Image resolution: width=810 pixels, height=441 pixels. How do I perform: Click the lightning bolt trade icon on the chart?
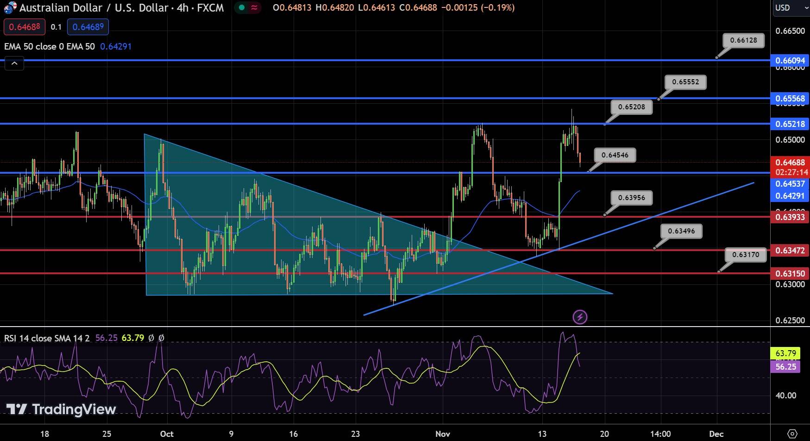580,317
